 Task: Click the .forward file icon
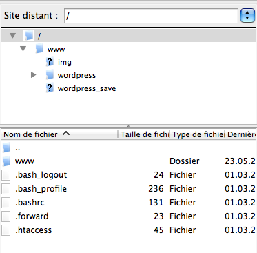tap(6, 216)
